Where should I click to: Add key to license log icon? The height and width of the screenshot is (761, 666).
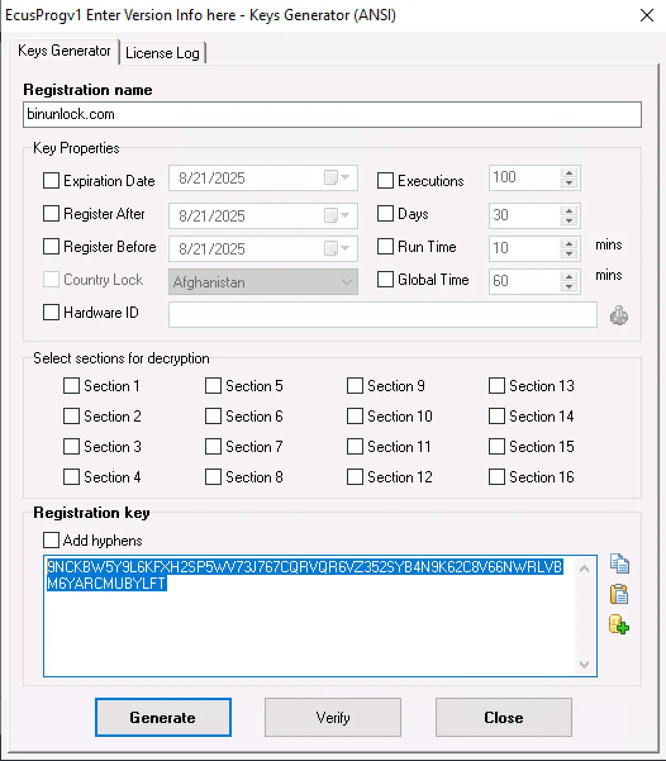coord(619,626)
